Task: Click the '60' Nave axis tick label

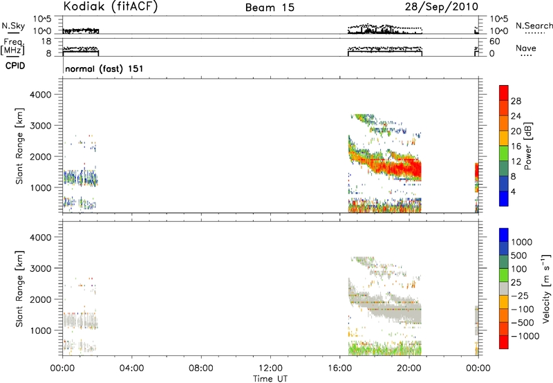Action: (494, 41)
